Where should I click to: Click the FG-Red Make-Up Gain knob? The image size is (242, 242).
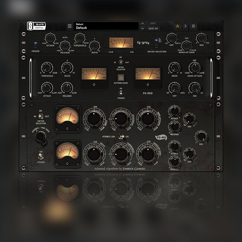(195, 68)
